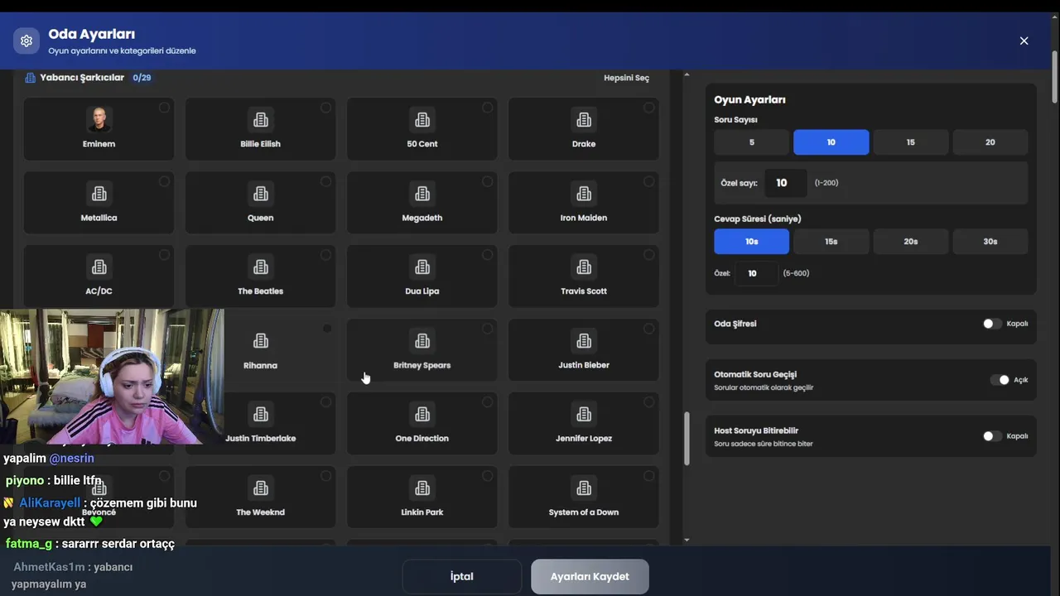Click the list scroll-up arrow
The height and width of the screenshot is (596, 1060).
[687, 75]
